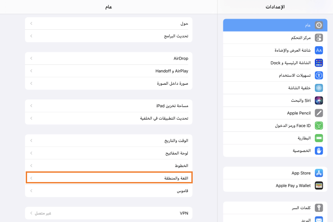Open the Apple Pencil icon
Screen dimensions: 333x222
(319, 113)
